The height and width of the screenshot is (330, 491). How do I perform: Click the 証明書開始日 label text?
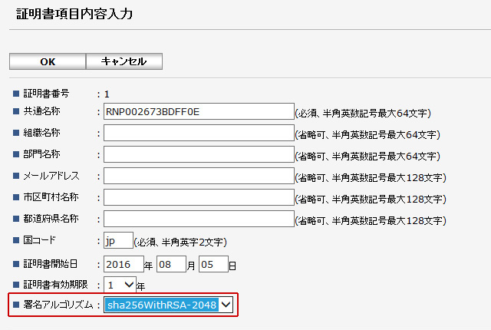[x=51, y=265]
